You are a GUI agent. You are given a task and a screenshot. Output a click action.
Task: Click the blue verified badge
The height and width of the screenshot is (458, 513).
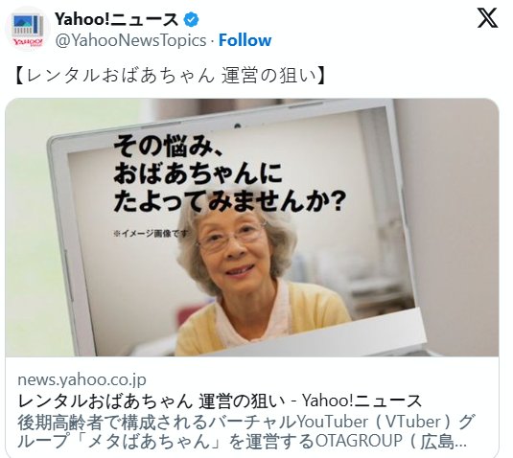191,19
